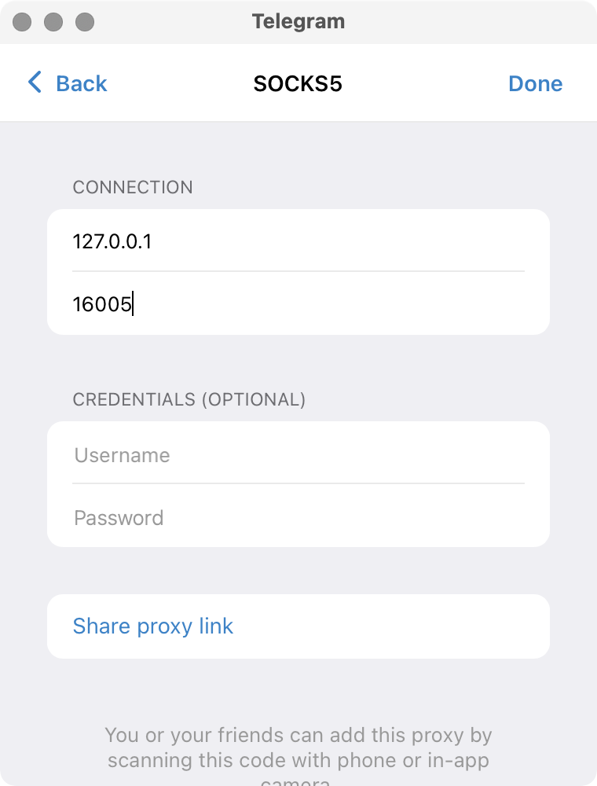Focus the 127.0.0.1 server address field
Screen dimensions: 597x786
coord(298,241)
